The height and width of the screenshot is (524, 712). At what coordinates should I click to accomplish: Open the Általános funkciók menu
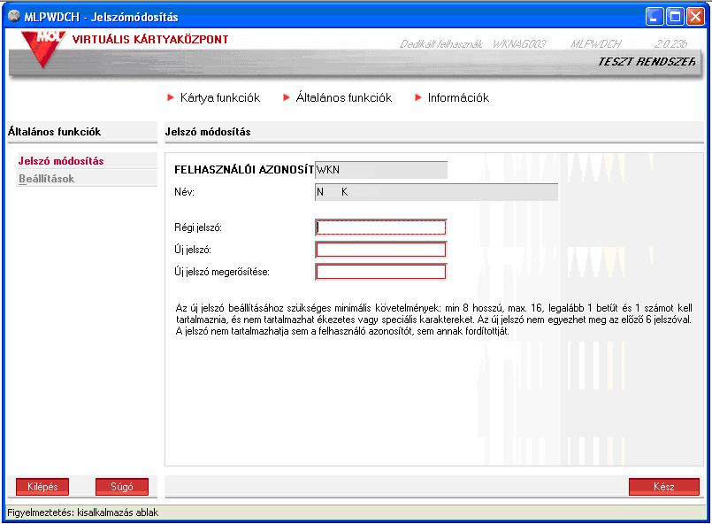coord(344,97)
